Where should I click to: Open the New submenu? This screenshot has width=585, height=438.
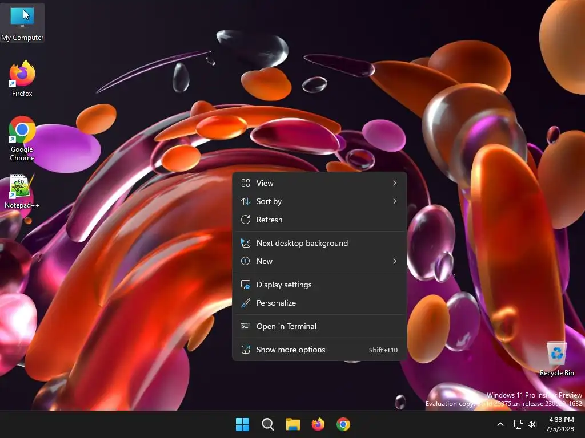319,261
